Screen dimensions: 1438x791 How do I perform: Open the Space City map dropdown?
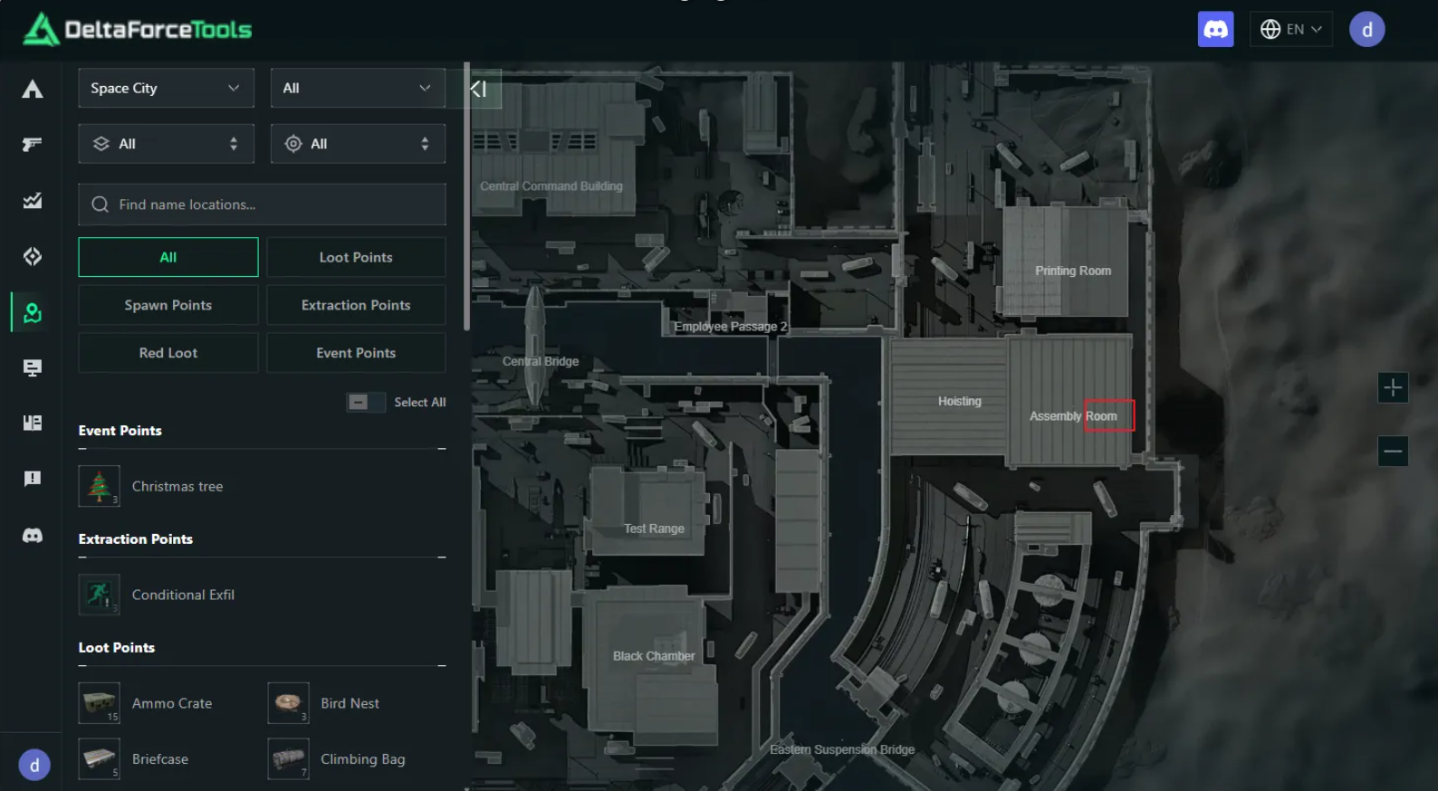pyautogui.click(x=166, y=89)
